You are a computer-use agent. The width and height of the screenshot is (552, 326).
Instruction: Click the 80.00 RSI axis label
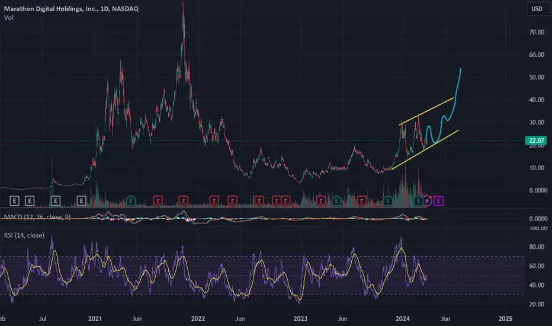pyautogui.click(x=537, y=247)
